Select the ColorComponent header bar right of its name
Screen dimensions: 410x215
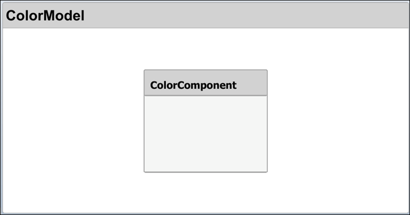tap(253, 84)
